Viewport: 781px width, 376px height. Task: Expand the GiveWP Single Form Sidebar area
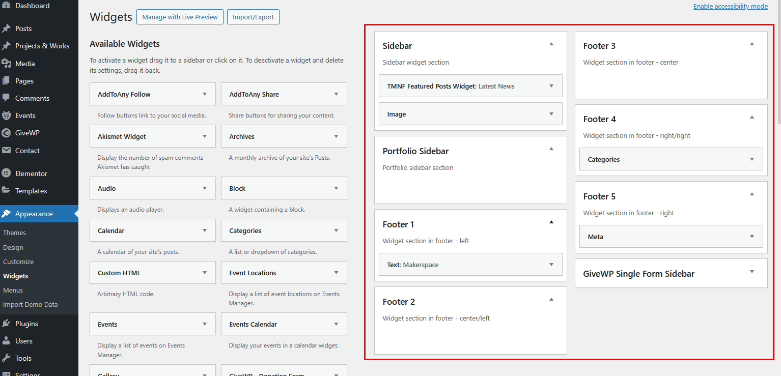(x=751, y=272)
